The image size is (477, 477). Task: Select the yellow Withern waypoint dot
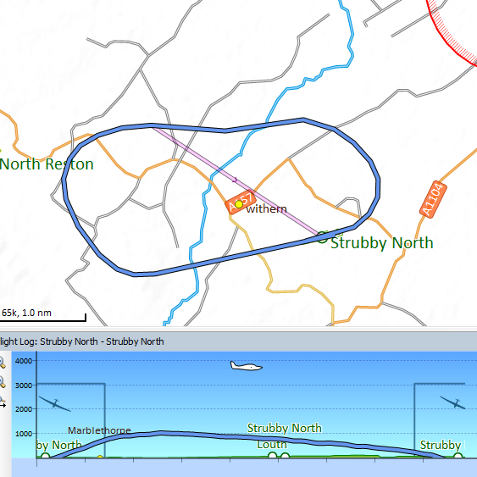(239, 204)
